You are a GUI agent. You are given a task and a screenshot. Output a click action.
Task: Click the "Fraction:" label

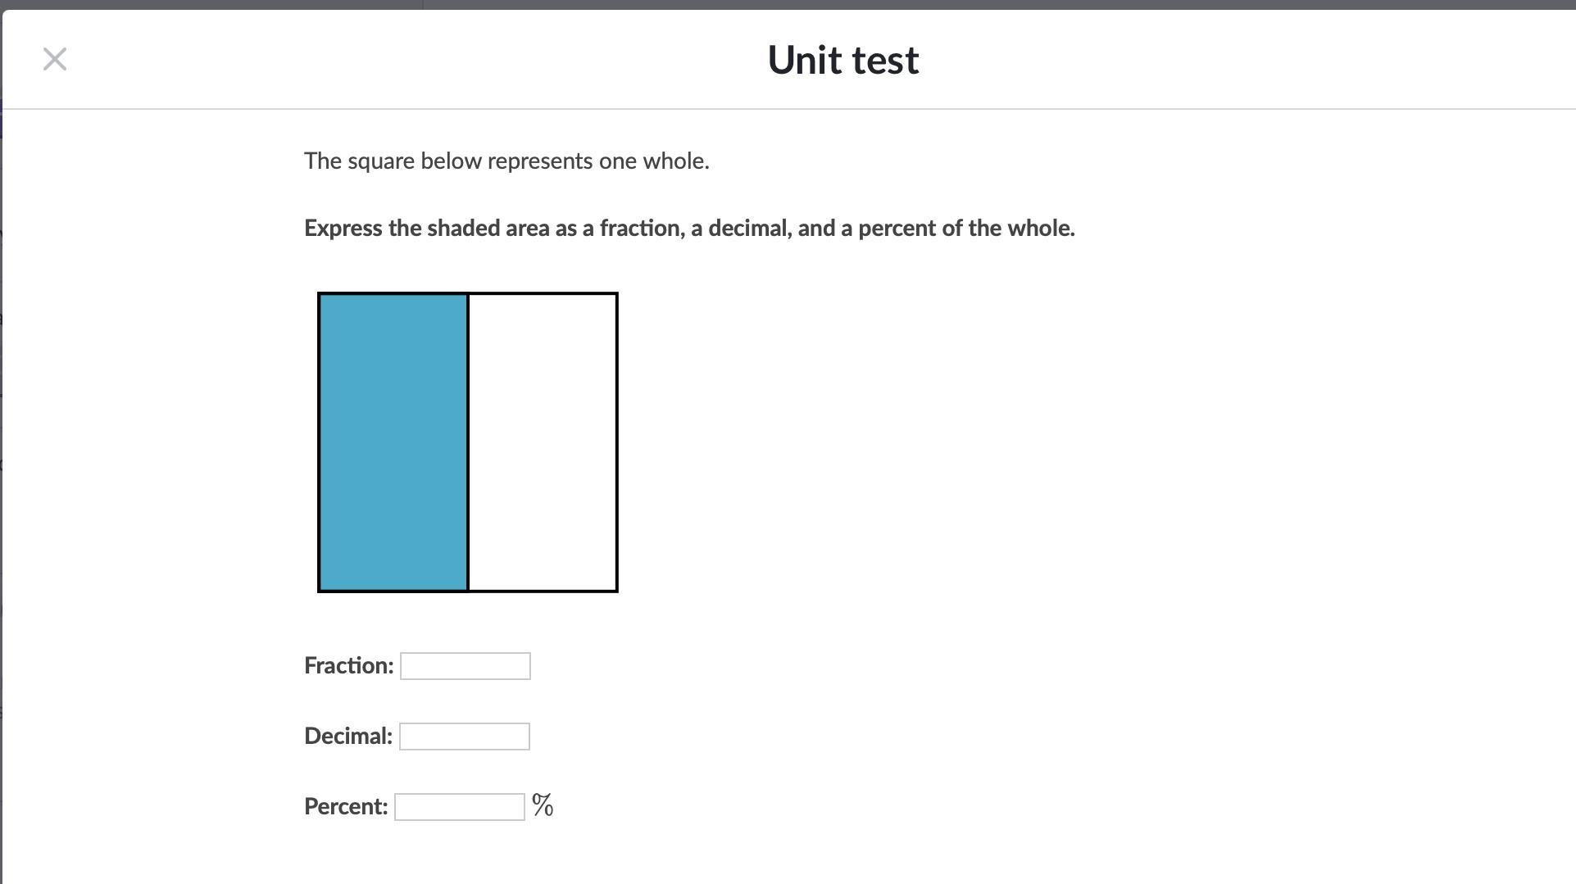[x=348, y=666]
